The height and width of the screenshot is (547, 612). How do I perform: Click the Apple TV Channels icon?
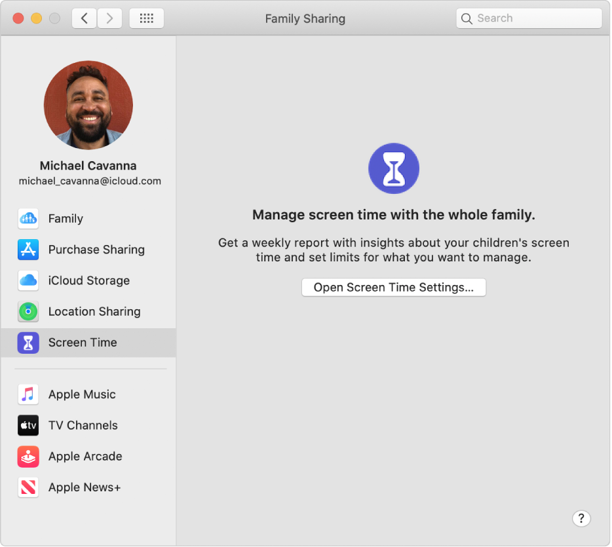28,425
